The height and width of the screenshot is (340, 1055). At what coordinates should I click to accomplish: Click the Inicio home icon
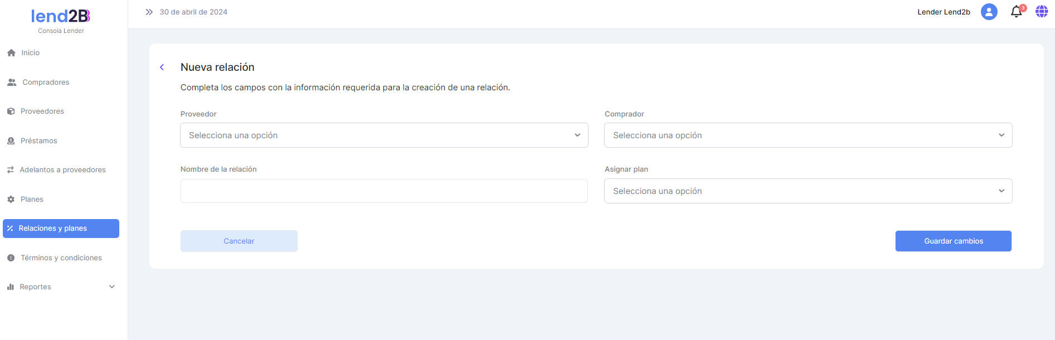tap(11, 53)
